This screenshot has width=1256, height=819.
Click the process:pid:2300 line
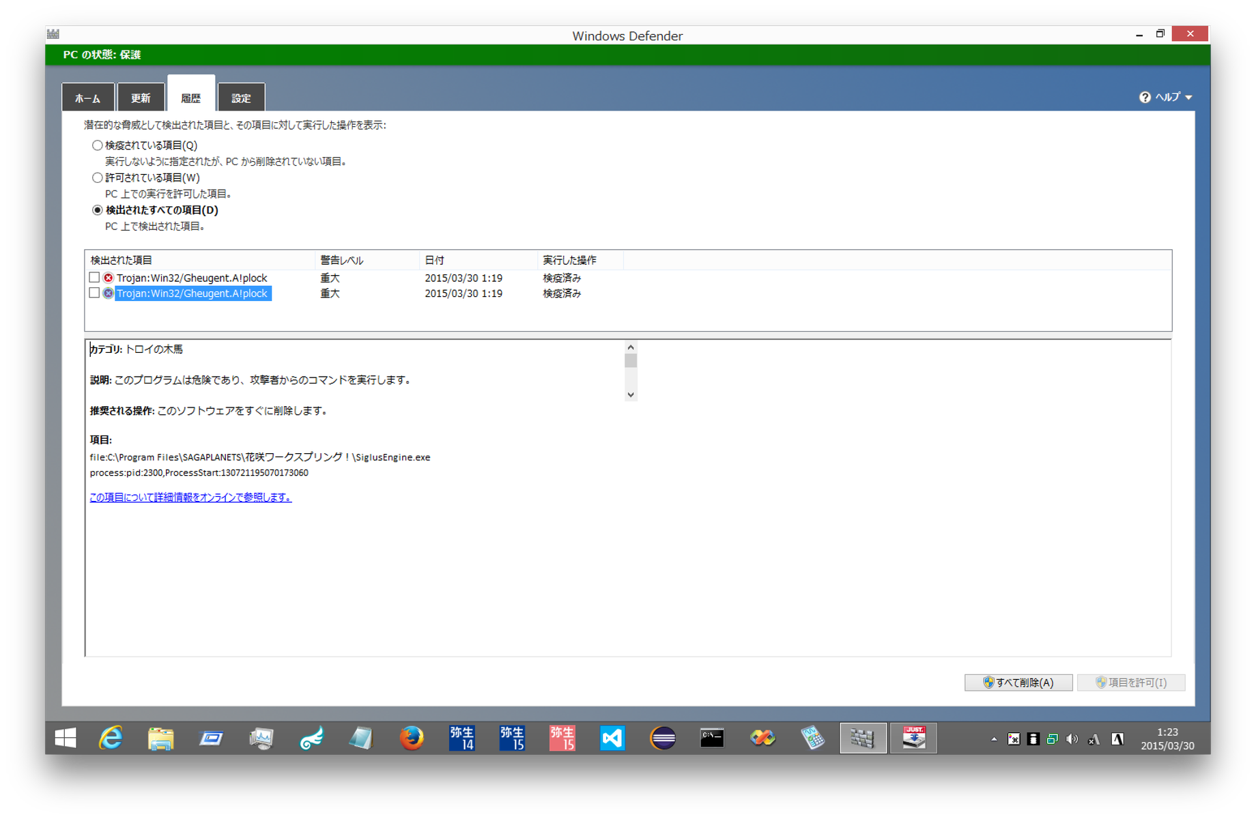(199, 473)
